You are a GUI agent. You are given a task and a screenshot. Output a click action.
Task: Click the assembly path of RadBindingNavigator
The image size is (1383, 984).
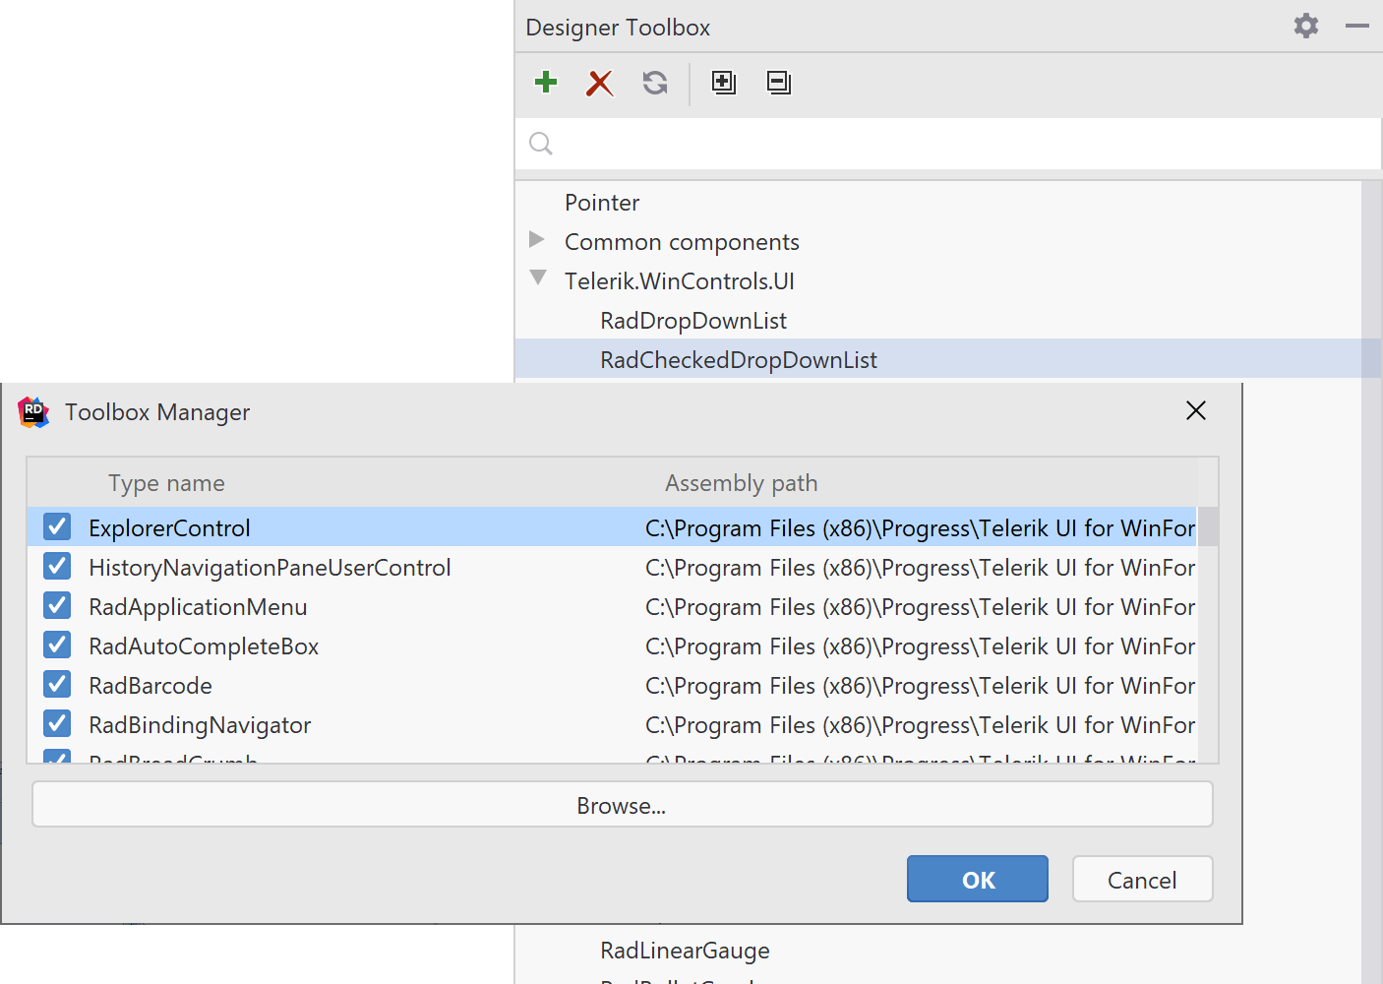920,725
